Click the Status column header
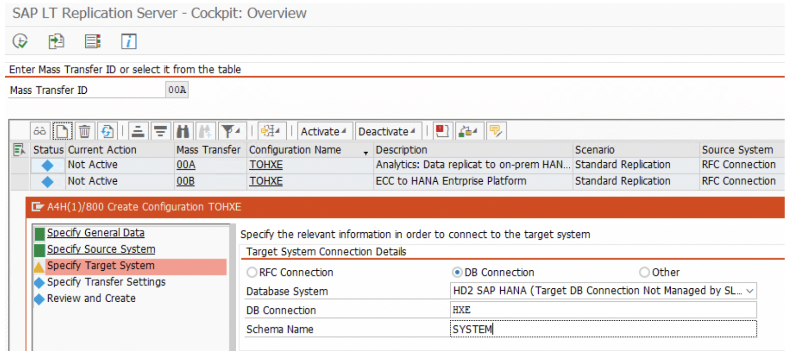Screen dimensions: 787x355 click(48, 150)
